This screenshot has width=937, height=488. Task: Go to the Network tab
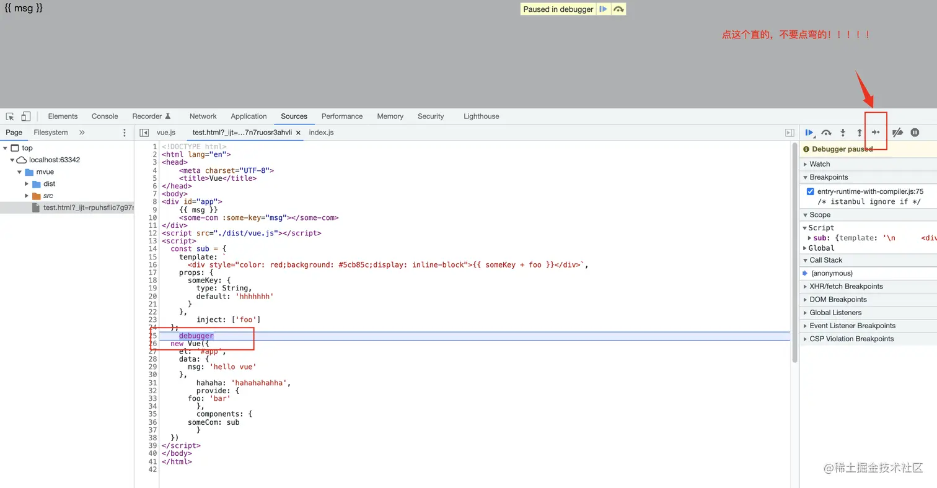(x=203, y=116)
